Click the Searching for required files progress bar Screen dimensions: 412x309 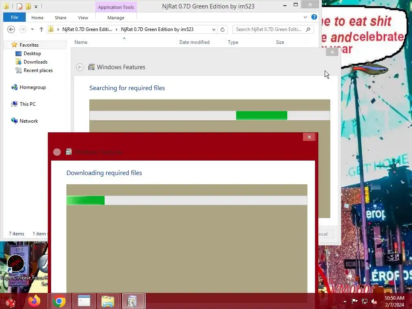click(x=210, y=115)
